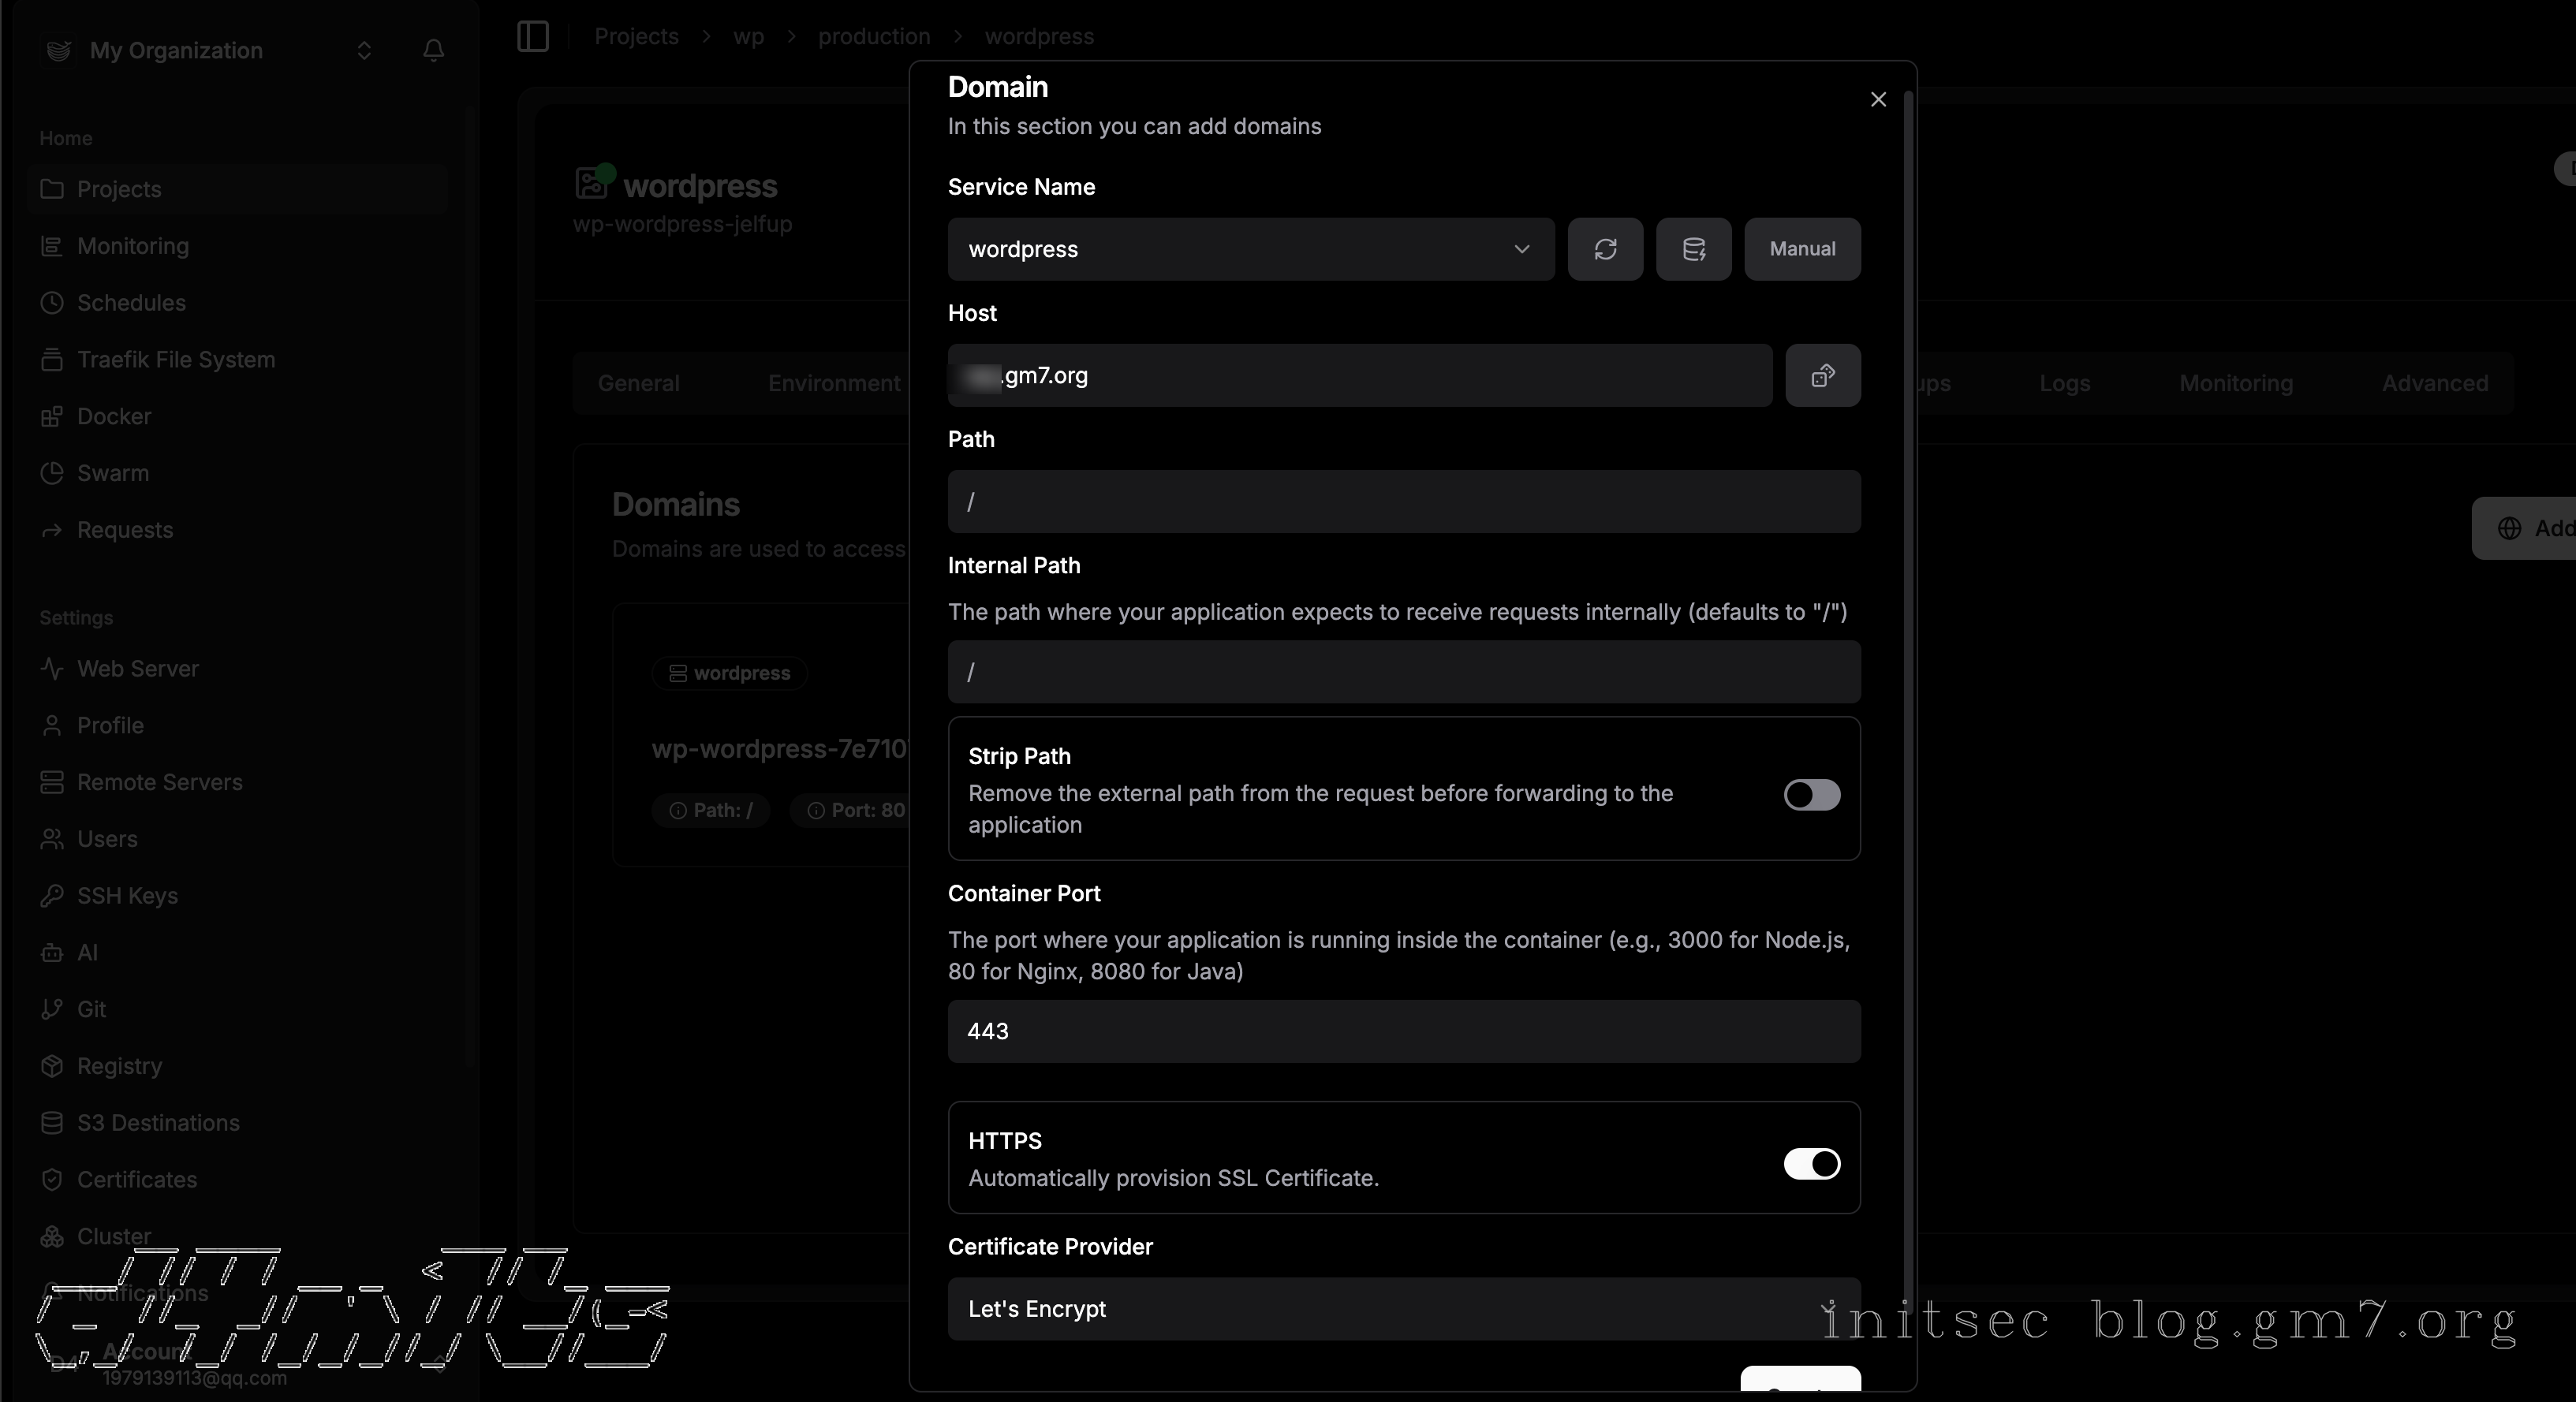Click the database cache icon button
Viewport: 2576px width, 1402px height.
pyautogui.click(x=1693, y=249)
